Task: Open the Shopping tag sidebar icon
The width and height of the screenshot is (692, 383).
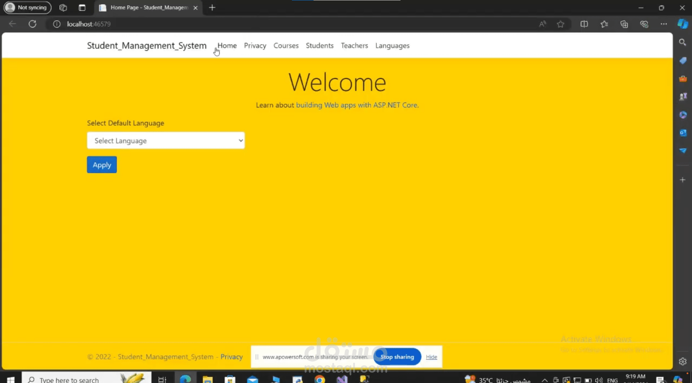Action: coord(683,61)
